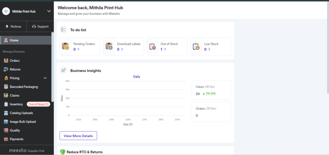The height and width of the screenshot is (155, 329).
Task: Click the Inventory clipboard icon
Action: (x=6, y=104)
